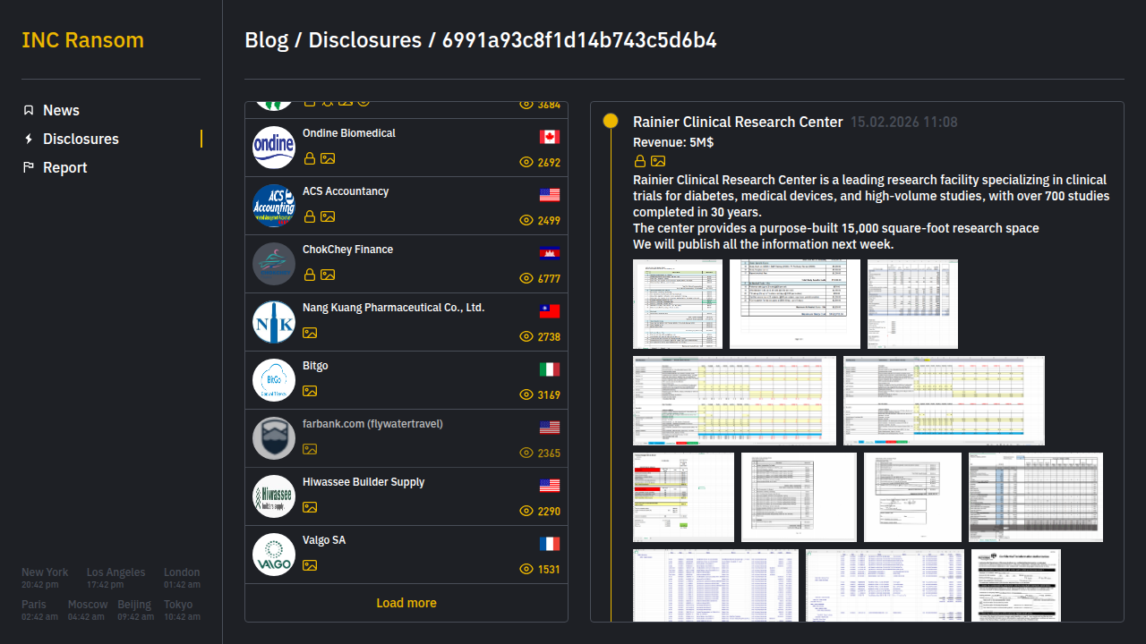
Task: Select the Nang Kuang Pharmaceutical Co., Ltd. entry
Action: click(393, 308)
